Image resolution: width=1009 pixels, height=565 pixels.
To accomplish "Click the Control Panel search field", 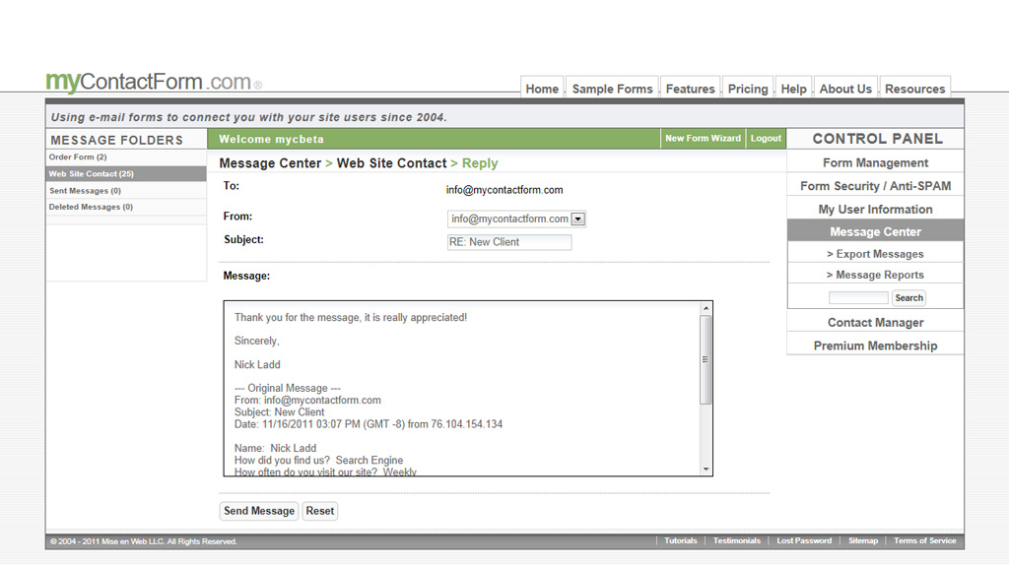I will (x=858, y=297).
